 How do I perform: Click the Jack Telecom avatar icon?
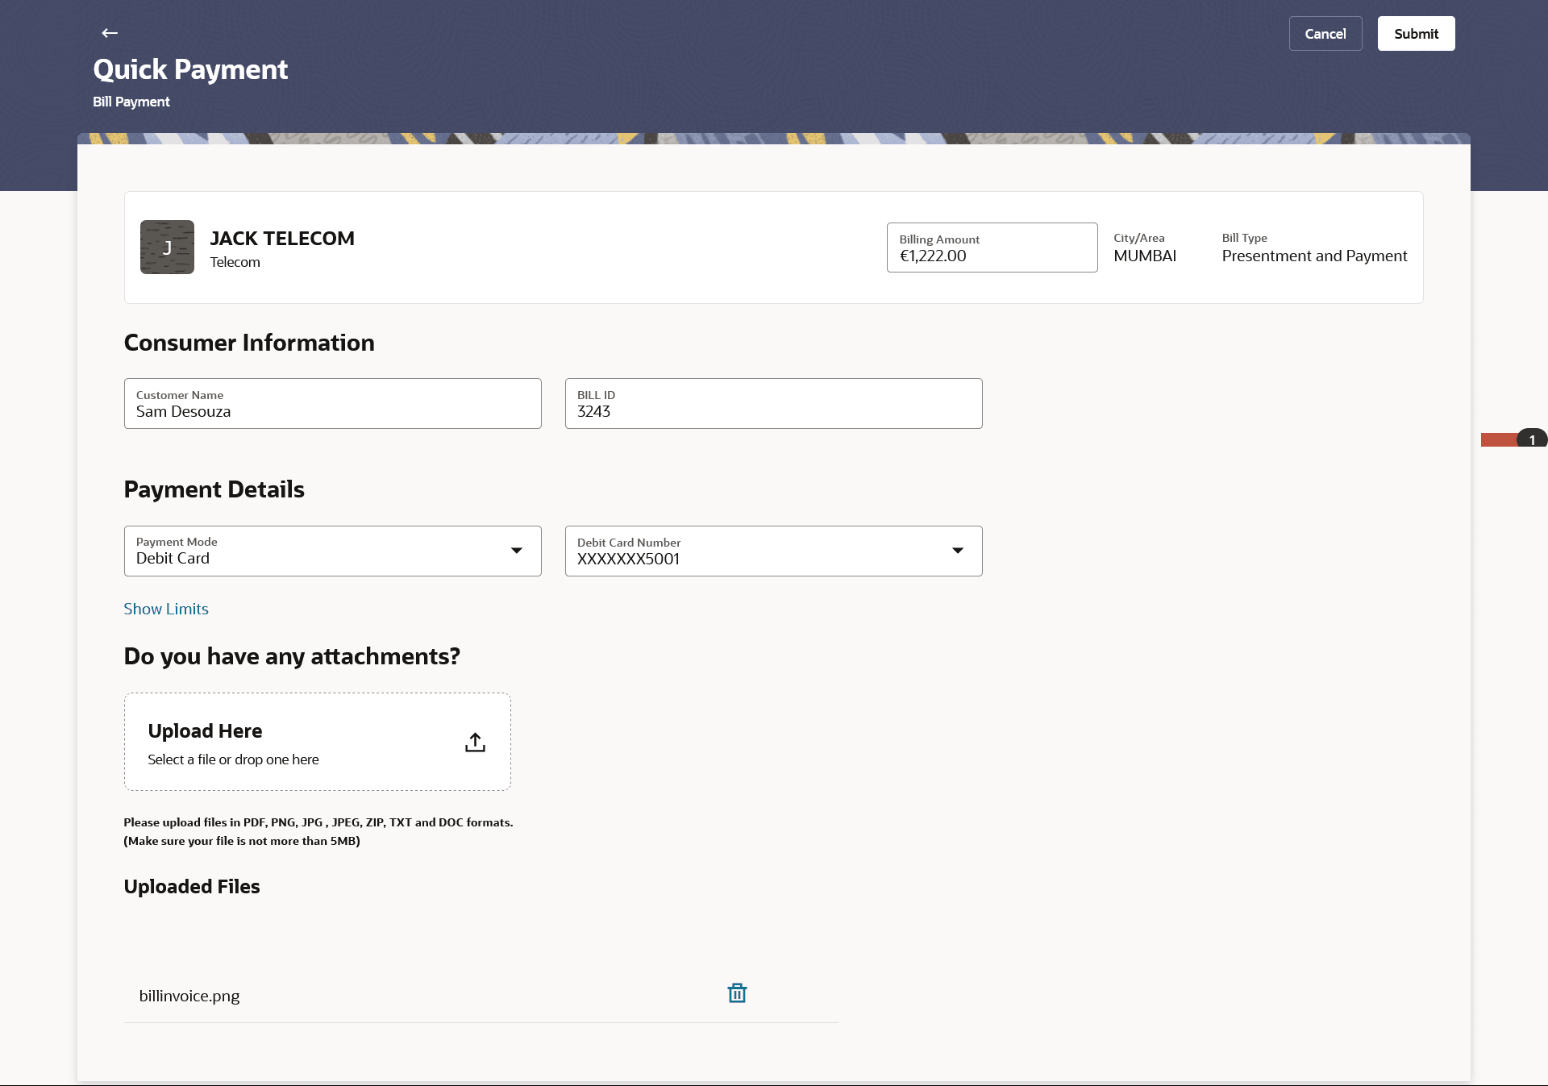167,247
